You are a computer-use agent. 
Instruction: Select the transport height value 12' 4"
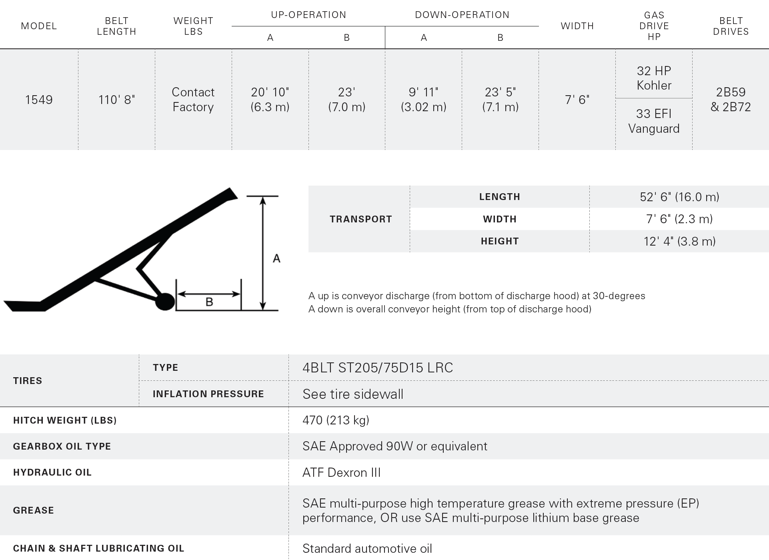point(679,241)
